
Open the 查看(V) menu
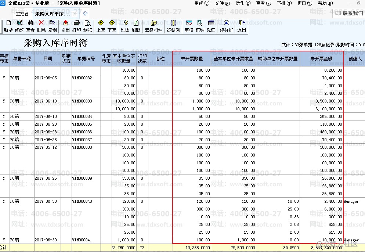[x=264, y=3]
